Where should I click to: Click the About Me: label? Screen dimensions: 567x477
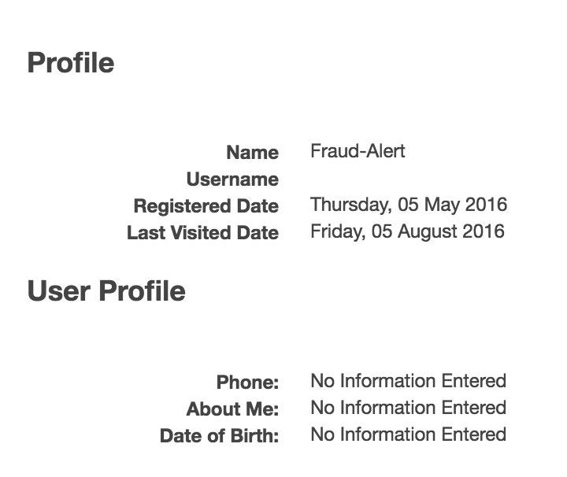pyautogui.click(x=233, y=409)
